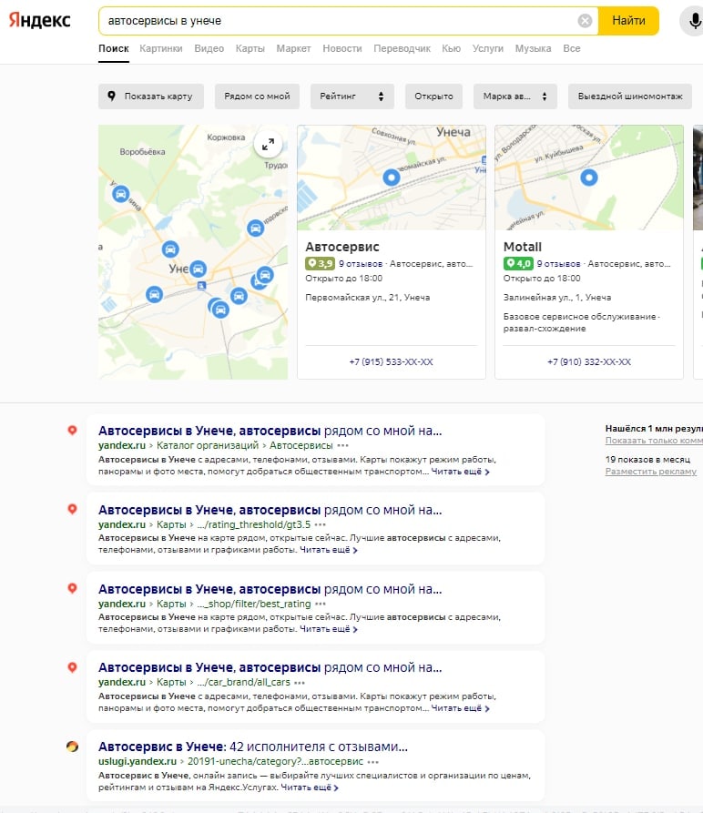Click the Motall card map thumbnail
The width and height of the screenshot is (703, 813).
point(589,178)
